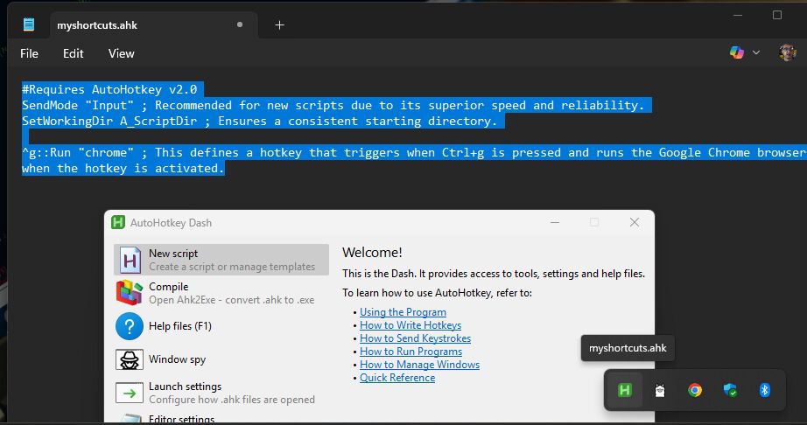807x425 pixels.
Task: Select the myshortcuts.ahk tab
Action: pos(154,25)
